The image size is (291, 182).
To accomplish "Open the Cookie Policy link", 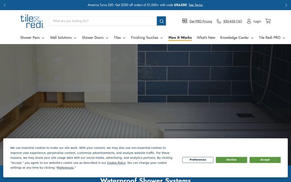I will pyautogui.click(x=116, y=163).
